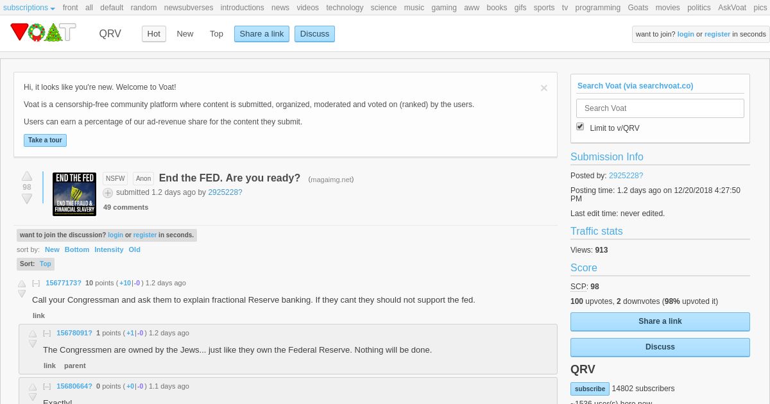Expand submission with the plus icon
770x404 pixels.
tap(108, 193)
